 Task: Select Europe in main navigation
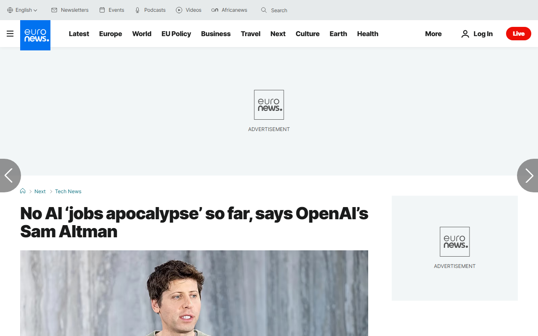(x=111, y=34)
